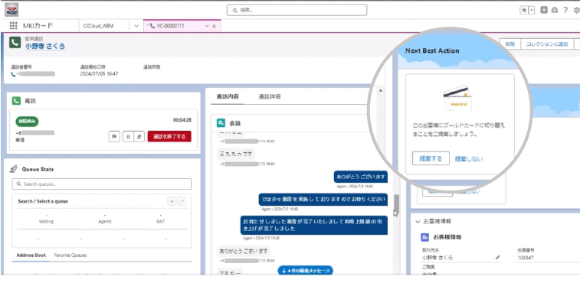Click the voice call record icon
The width and height of the screenshot is (580, 283).
(x=15, y=43)
